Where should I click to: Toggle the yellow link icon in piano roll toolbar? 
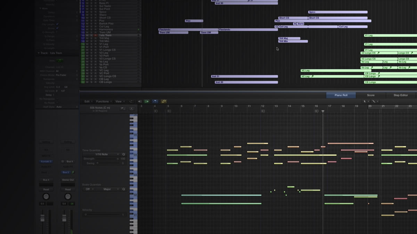[164, 102]
